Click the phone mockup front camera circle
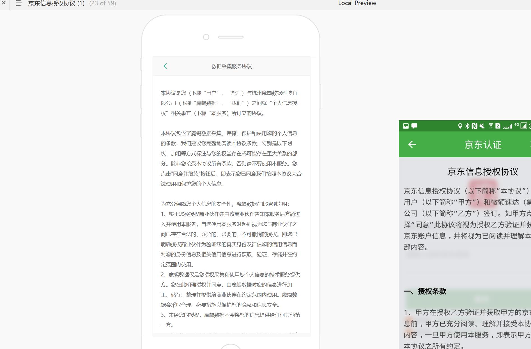 pyautogui.click(x=206, y=37)
